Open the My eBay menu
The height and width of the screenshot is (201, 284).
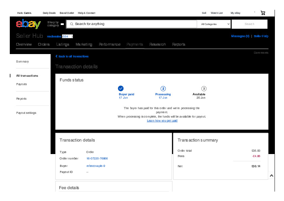click(x=235, y=13)
